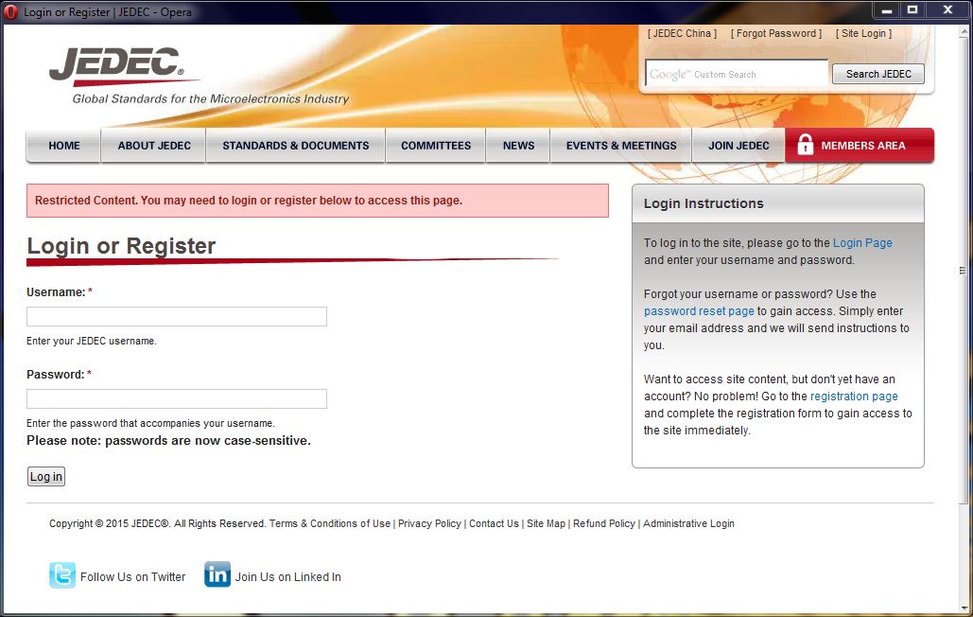Close the Opera window
This screenshot has height=617, width=973.
tap(947, 9)
